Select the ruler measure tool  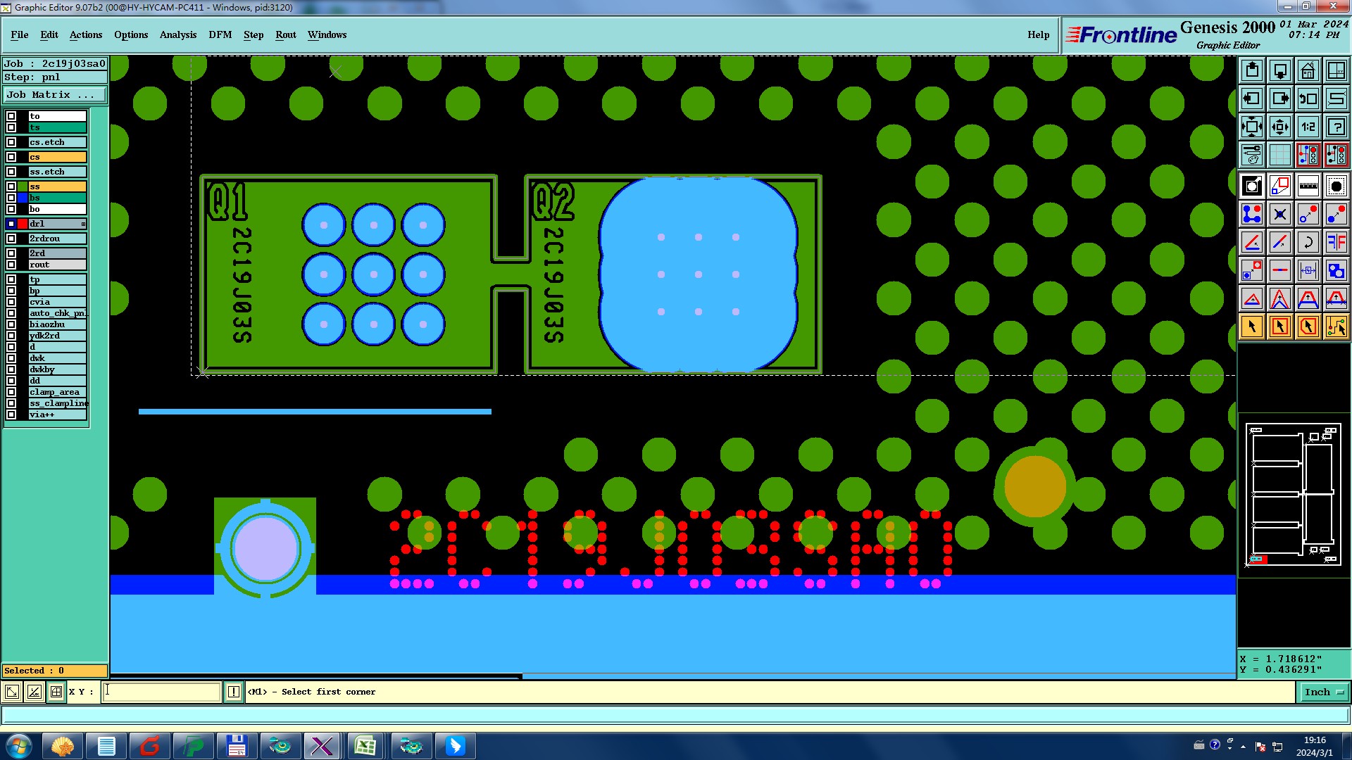1308,186
